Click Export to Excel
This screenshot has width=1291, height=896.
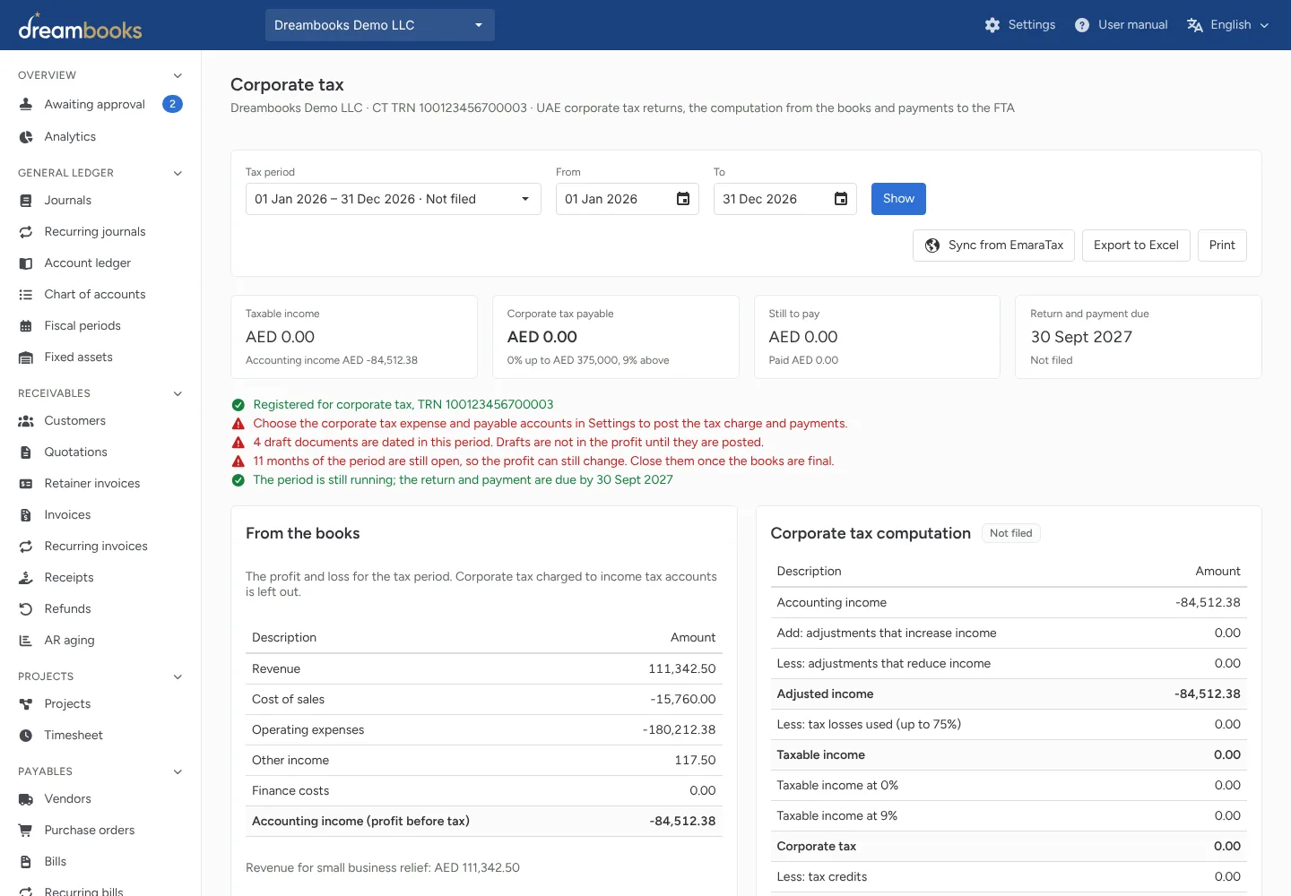[1136, 246]
